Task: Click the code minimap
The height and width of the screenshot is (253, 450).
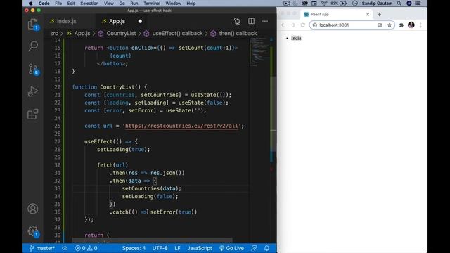Action: 259,51
